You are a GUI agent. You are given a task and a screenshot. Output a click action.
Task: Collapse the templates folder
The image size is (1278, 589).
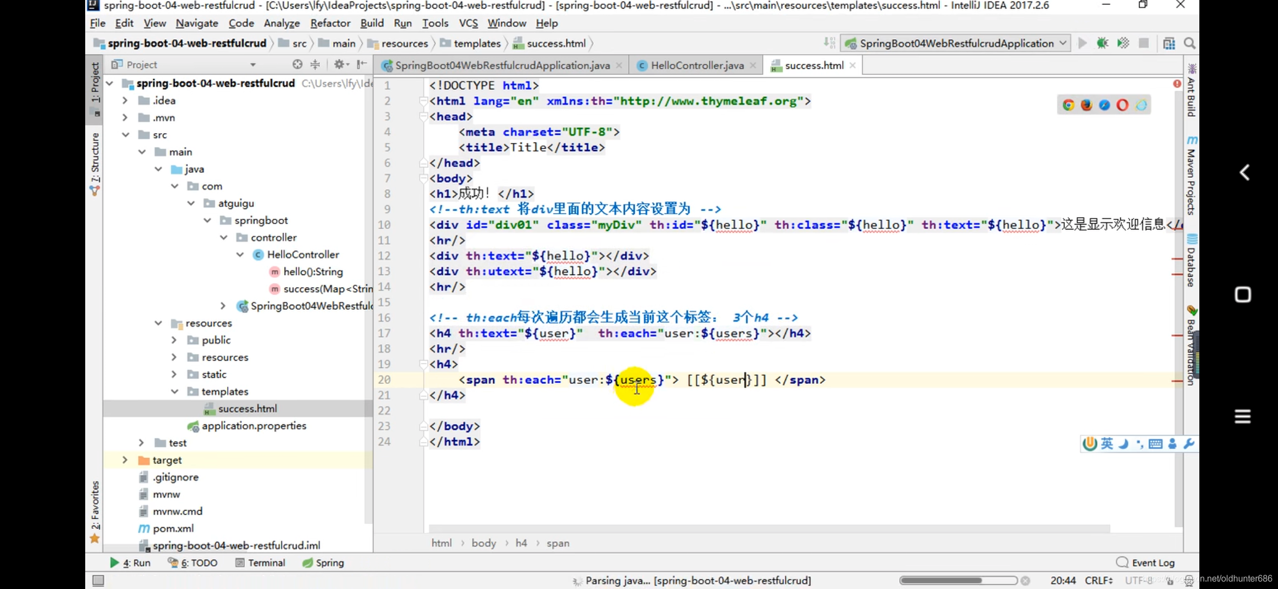(174, 392)
